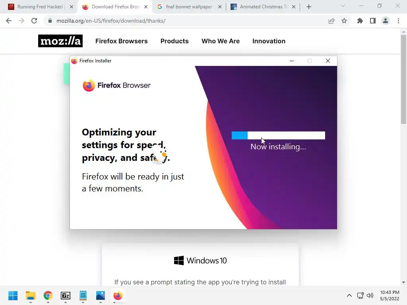Click the Firefox Browser logo in installer
Screen dimensions: 407x305
coord(116,85)
